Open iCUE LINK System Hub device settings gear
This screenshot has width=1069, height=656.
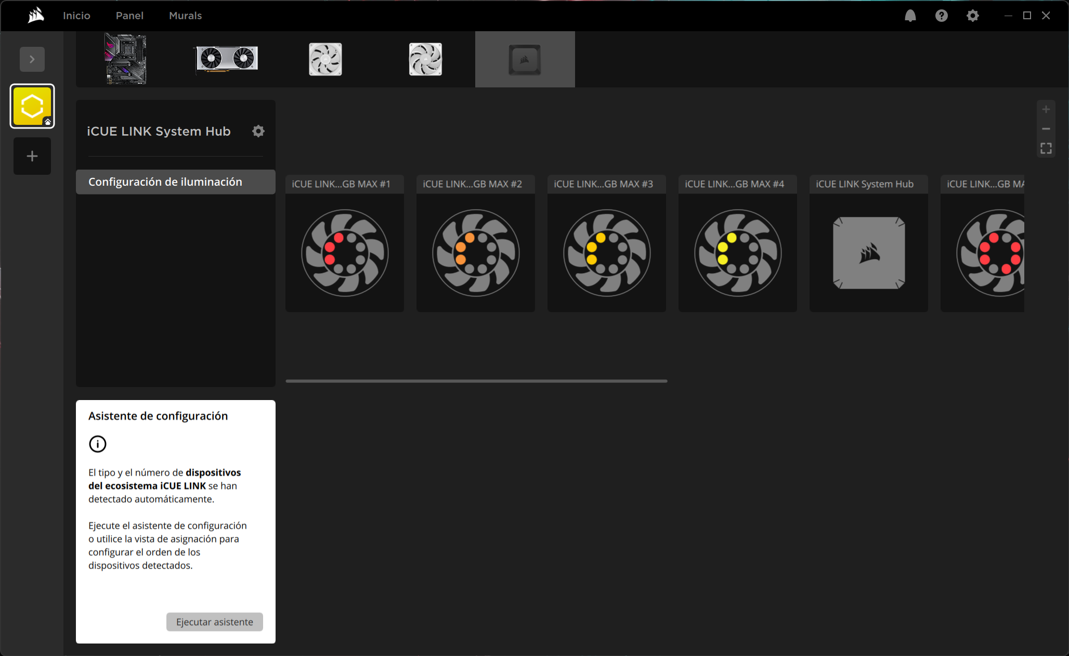[x=258, y=131]
